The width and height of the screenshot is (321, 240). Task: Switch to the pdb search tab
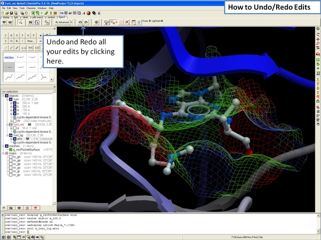pos(38,17)
